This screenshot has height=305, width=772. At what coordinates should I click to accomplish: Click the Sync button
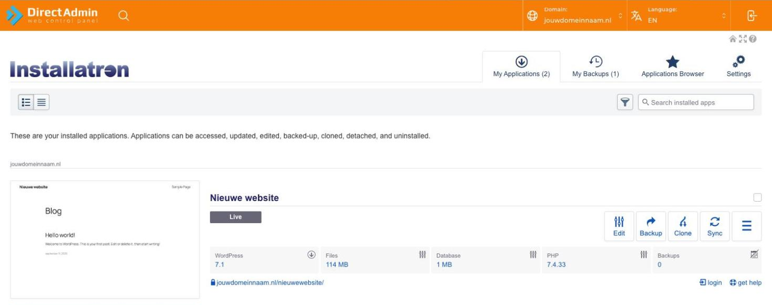coord(715,226)
